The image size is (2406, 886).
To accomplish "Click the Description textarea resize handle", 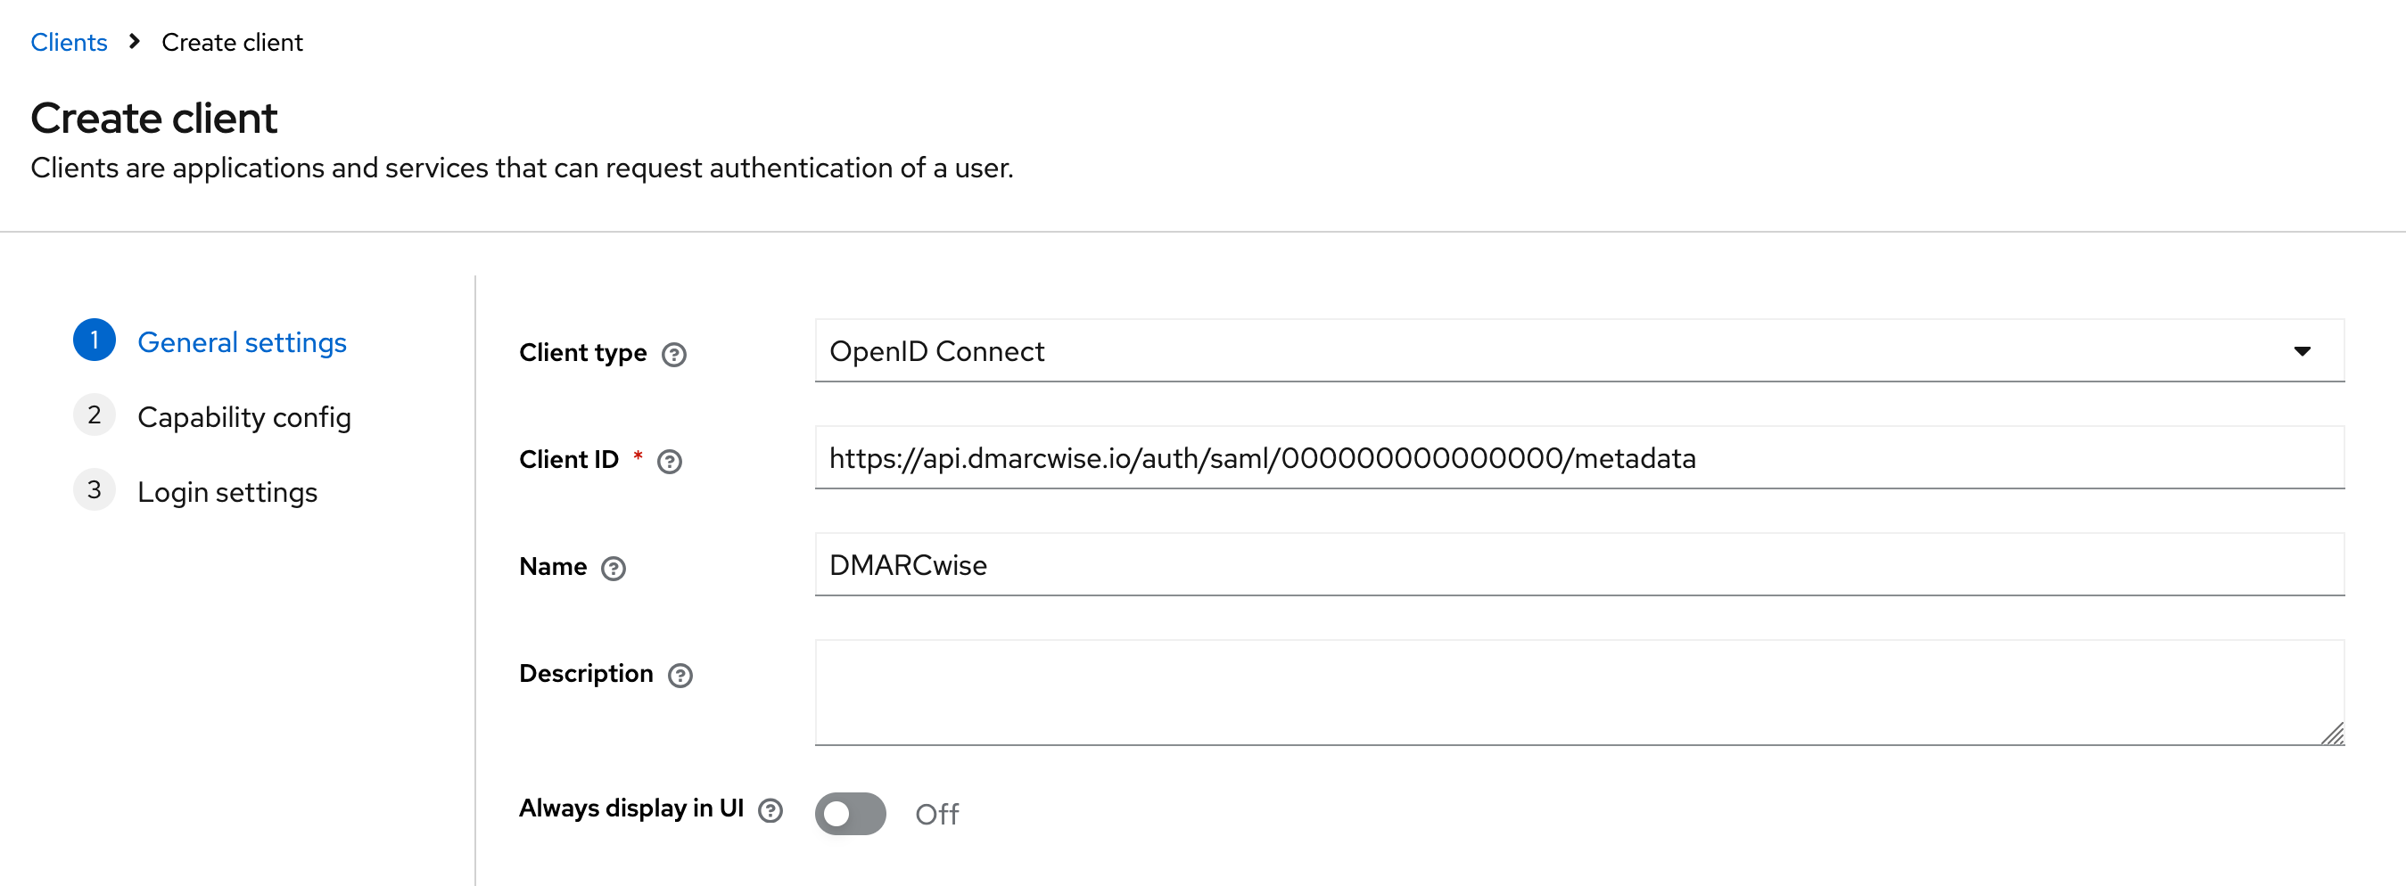I will point(2333,735).
